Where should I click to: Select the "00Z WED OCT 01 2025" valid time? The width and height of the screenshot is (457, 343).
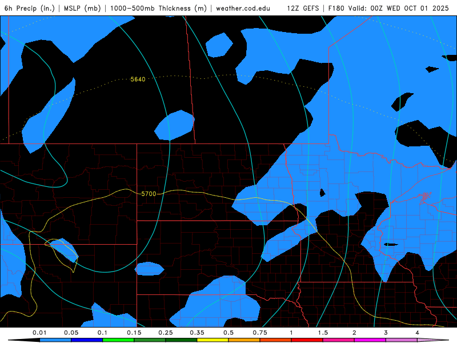pyautogui.click(x=410, y=8)
